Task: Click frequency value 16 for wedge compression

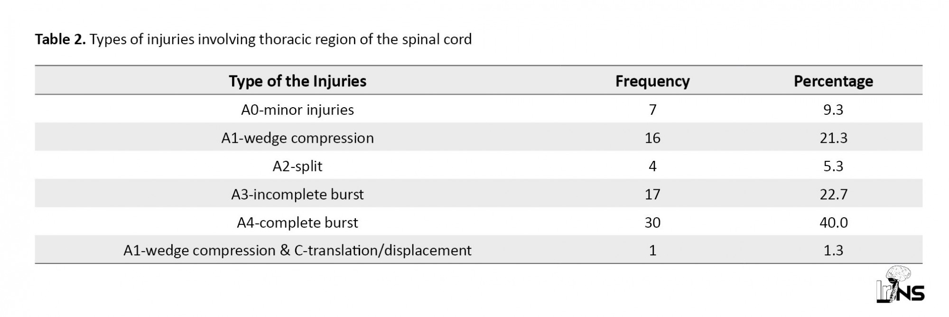Action: tap(652, 138)
